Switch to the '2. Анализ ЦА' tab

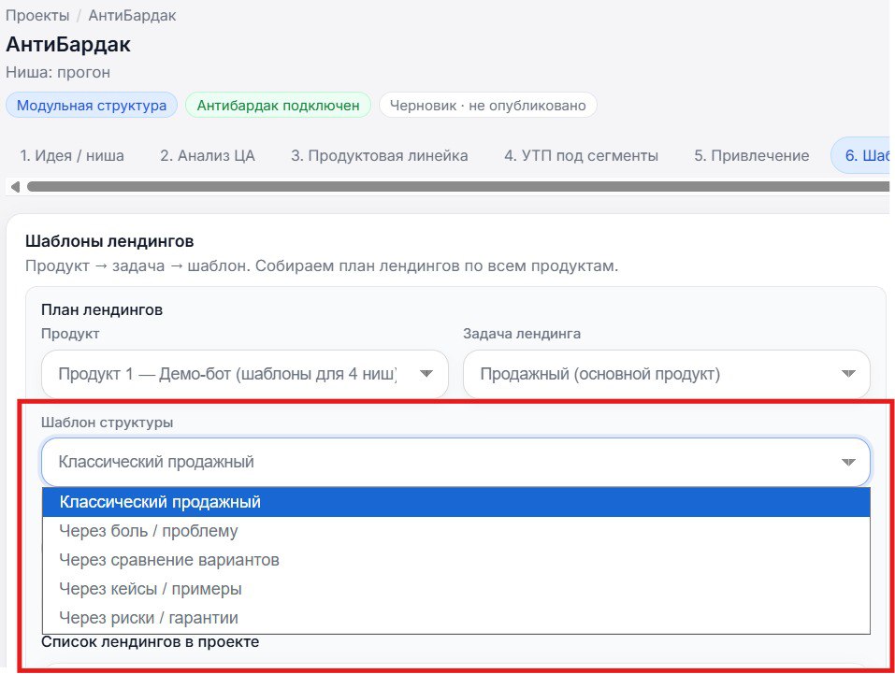207,155
